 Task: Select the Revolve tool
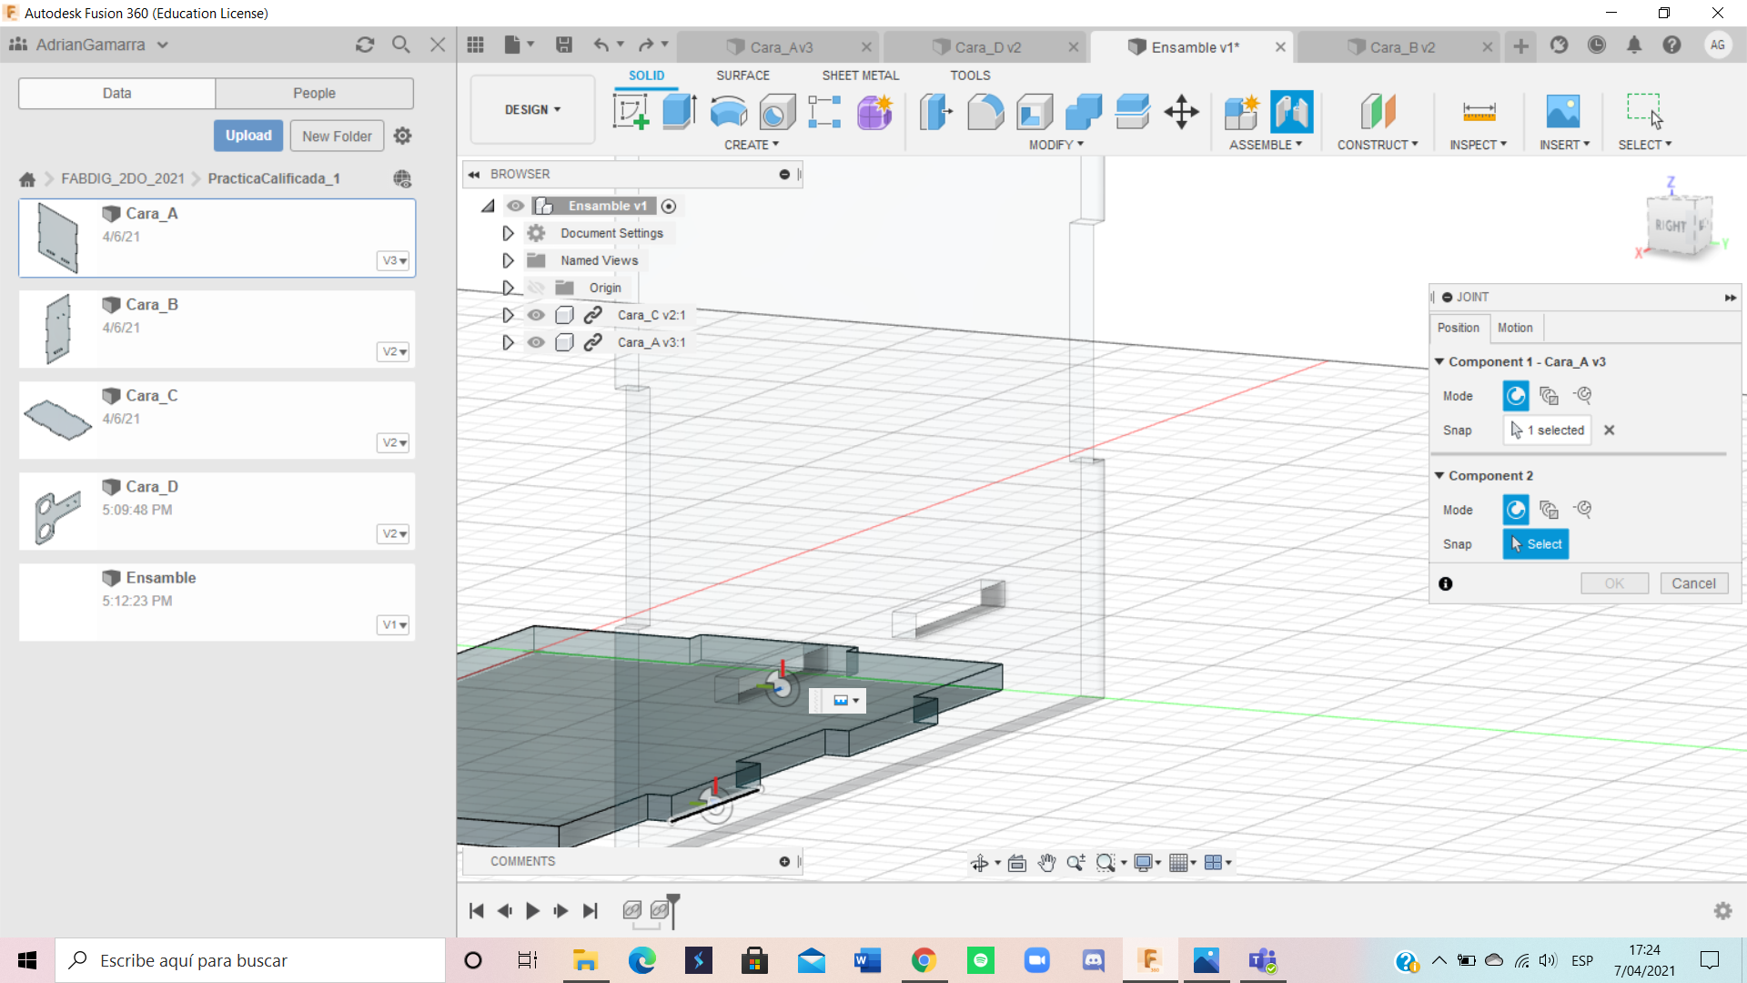click(x=729, y=112)
